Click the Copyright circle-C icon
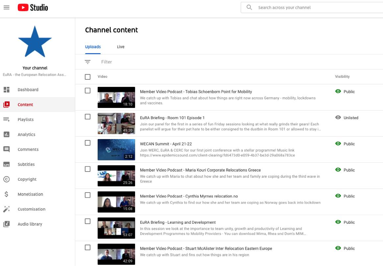Screen dimensions: 383x266 pyautogui.click(x=7, y=179)
